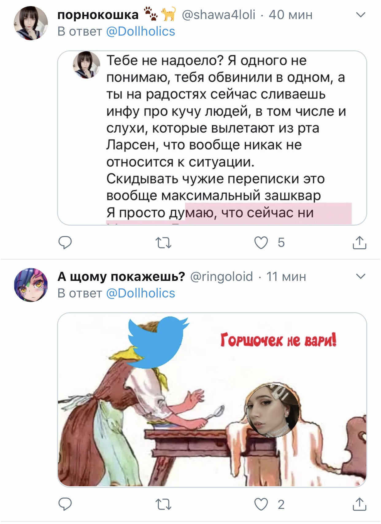Reply to the ringoloid tweet

(65, 504)
